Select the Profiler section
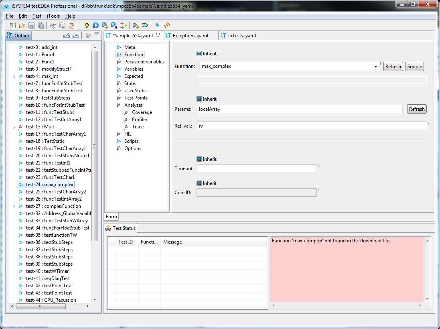 click(x=140, y=120)
